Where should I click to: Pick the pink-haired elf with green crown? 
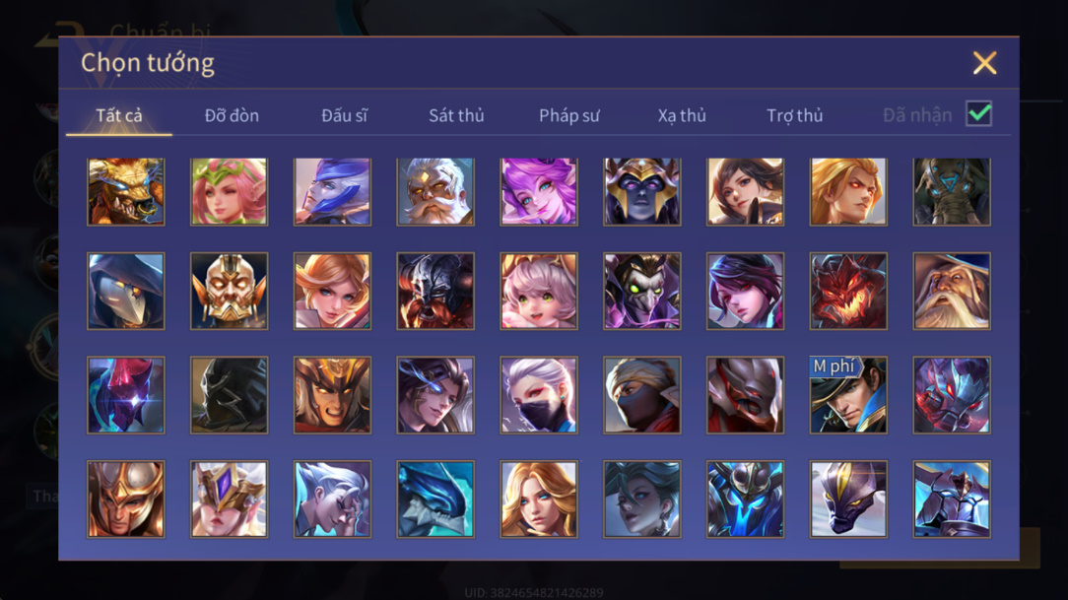(229, 192)
